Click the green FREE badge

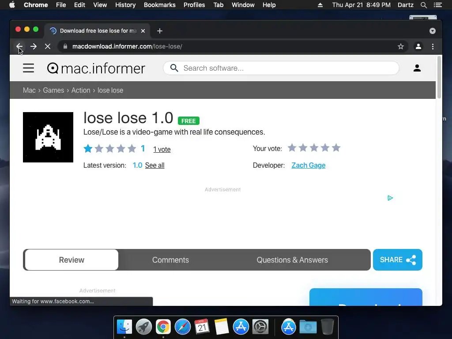point(188,121)
